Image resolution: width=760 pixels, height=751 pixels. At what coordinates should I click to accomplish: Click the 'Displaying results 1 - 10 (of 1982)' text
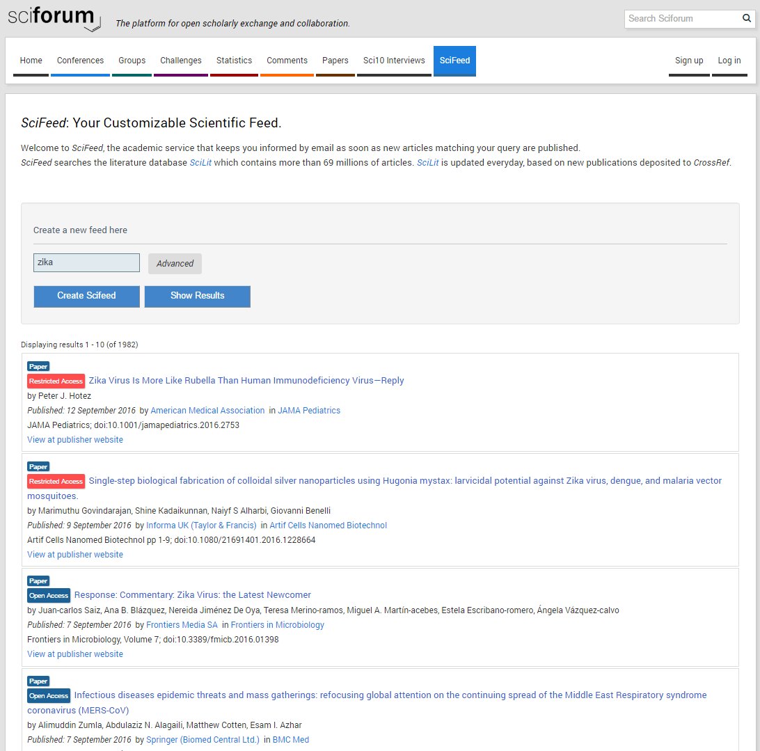(x=79, y=345)
